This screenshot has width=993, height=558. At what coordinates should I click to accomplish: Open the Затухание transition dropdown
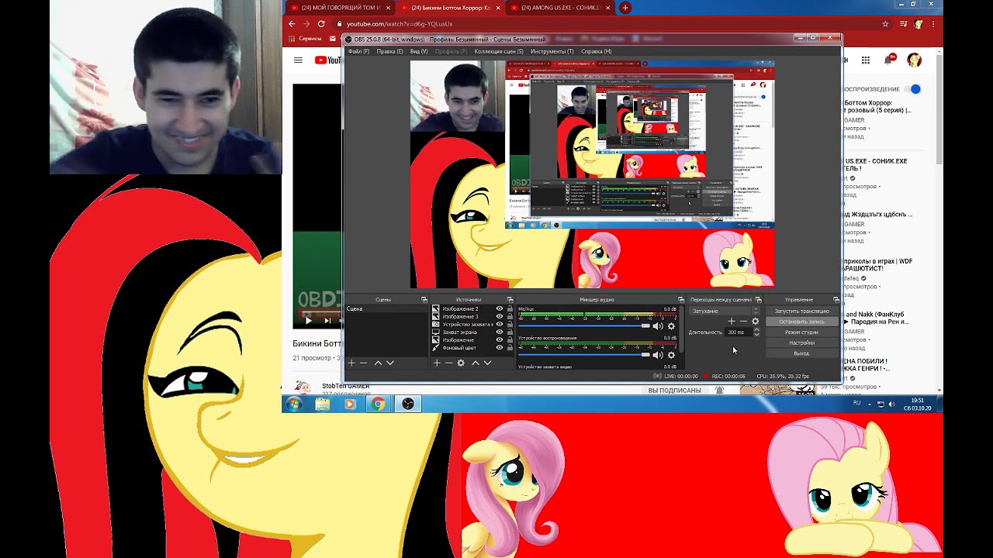point(725,311)
